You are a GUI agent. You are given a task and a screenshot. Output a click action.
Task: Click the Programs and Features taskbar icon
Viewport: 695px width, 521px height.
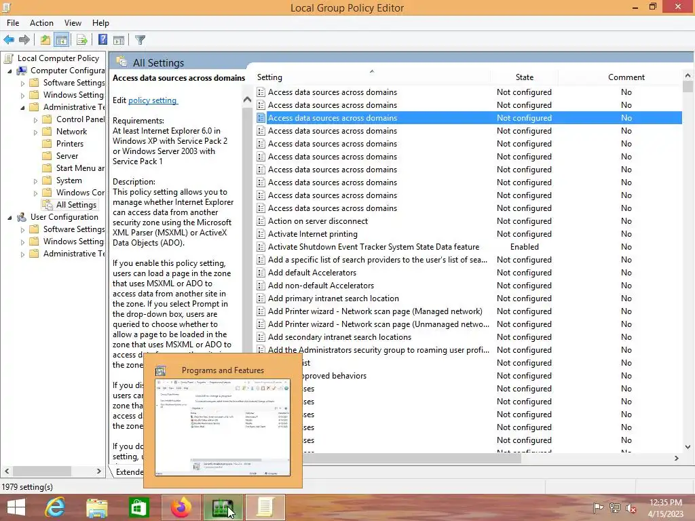coord(223,507)
